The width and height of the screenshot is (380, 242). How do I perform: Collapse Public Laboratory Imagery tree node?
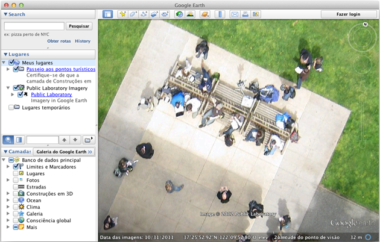click(8, 88)
